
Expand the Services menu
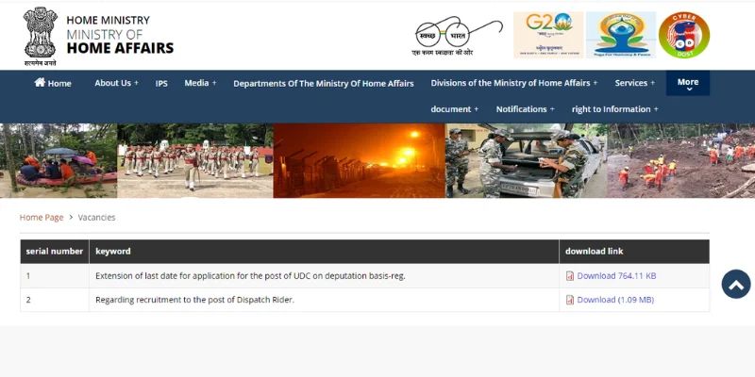[x=634, y=83]
